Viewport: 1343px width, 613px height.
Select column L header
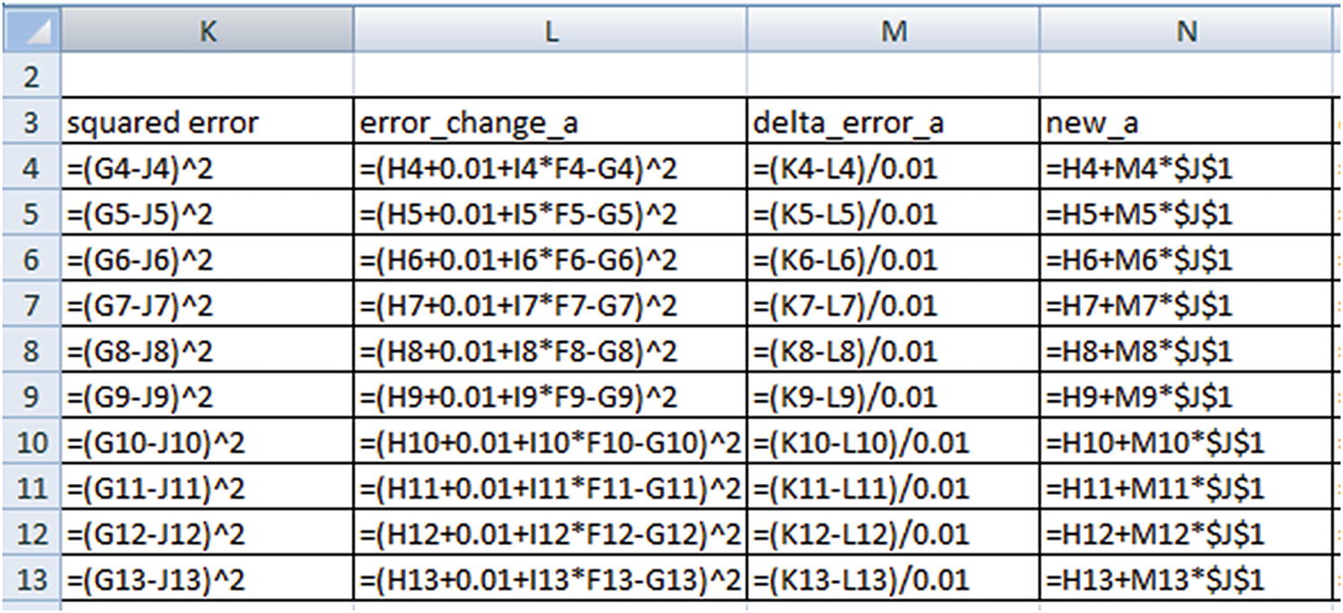point(550,31)
